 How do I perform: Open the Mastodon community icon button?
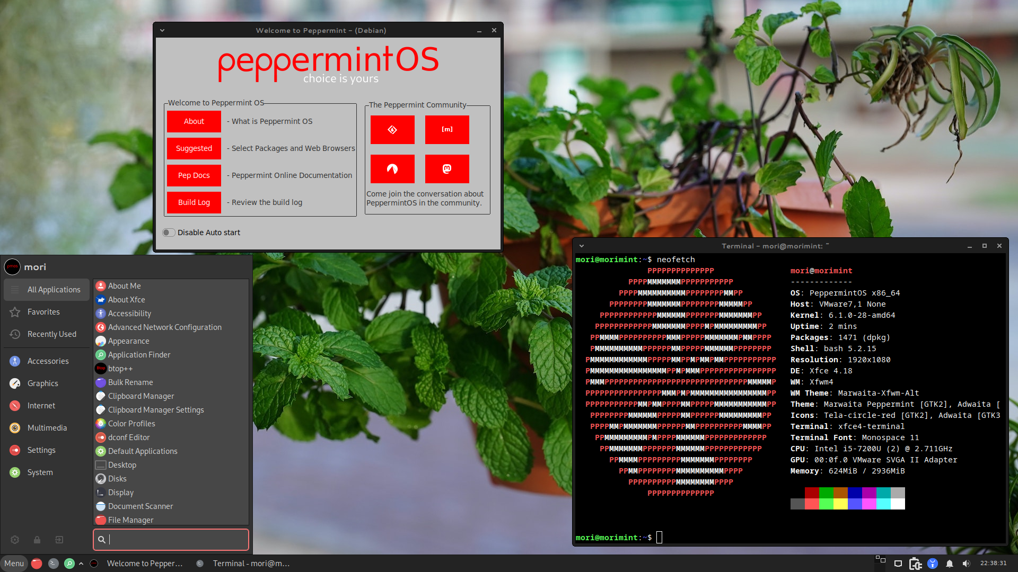coord(447,169)
